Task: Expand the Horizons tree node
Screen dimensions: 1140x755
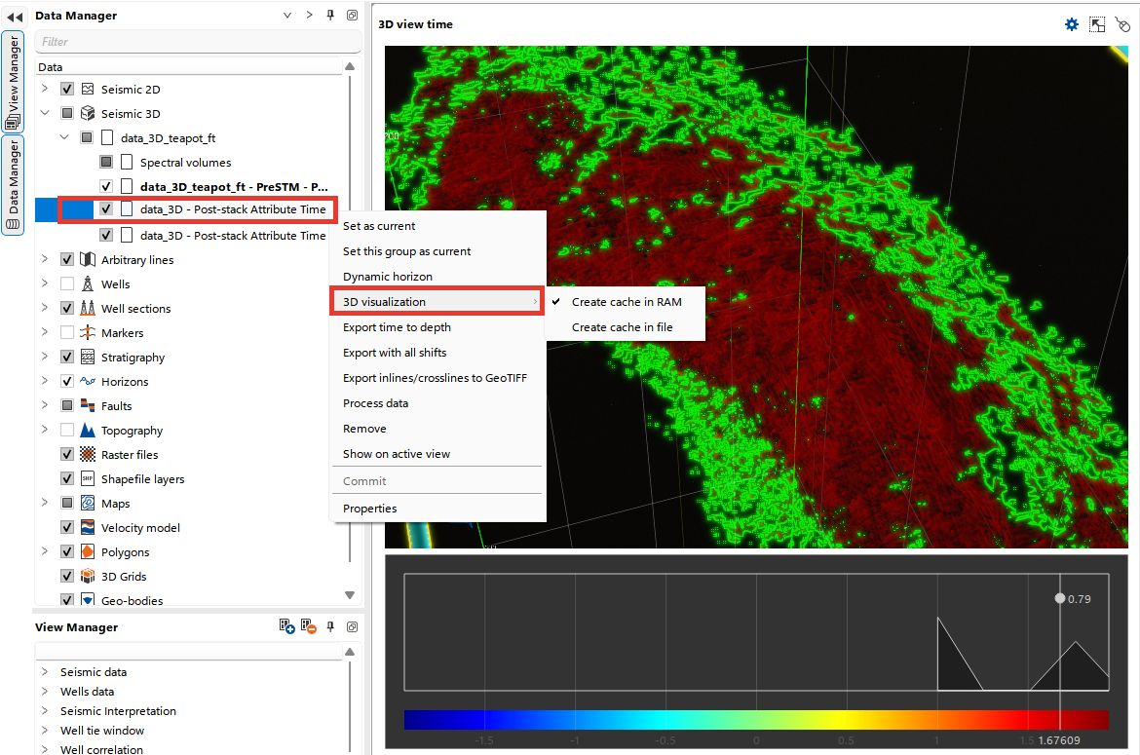Action: click(x=44, y=382)
